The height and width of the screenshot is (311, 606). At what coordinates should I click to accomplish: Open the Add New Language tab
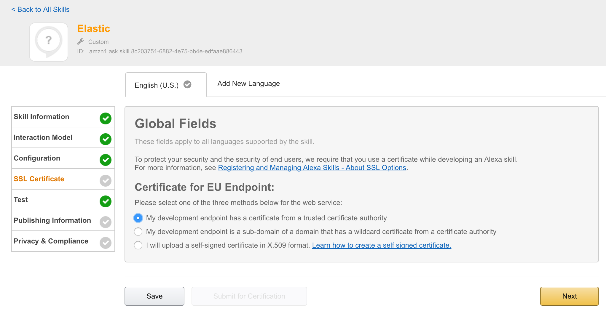coord(248,84)
